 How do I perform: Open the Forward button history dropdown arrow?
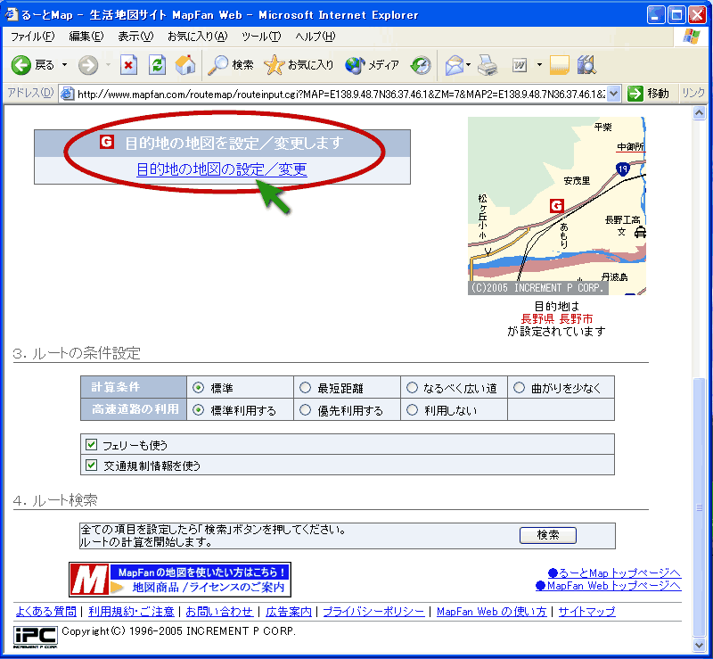108,65
